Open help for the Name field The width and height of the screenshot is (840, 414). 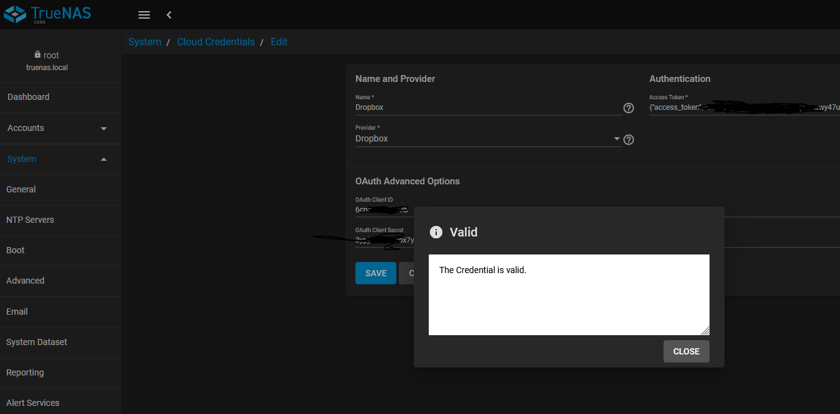pyautogui.click(x=628, y=108)
